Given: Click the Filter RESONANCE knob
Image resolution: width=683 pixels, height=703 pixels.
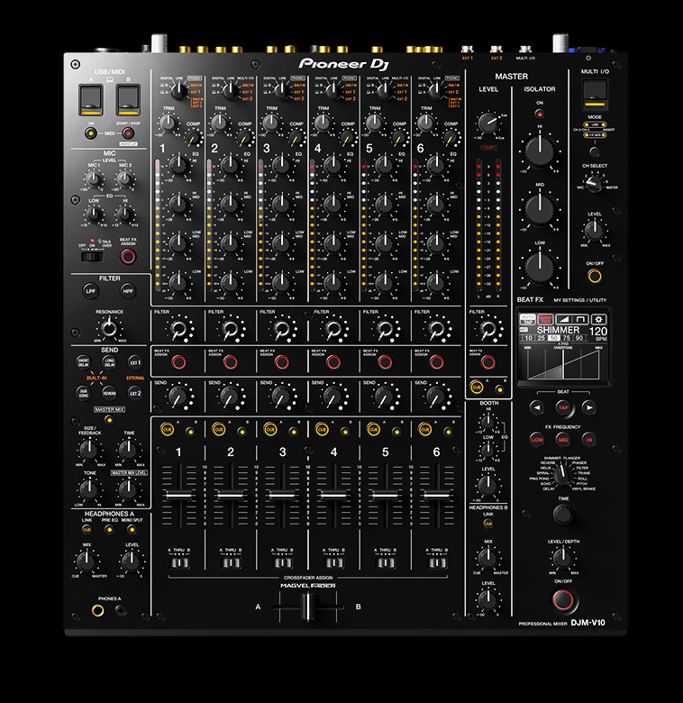Looking at the screenshot, I should [x=109, y=328].
